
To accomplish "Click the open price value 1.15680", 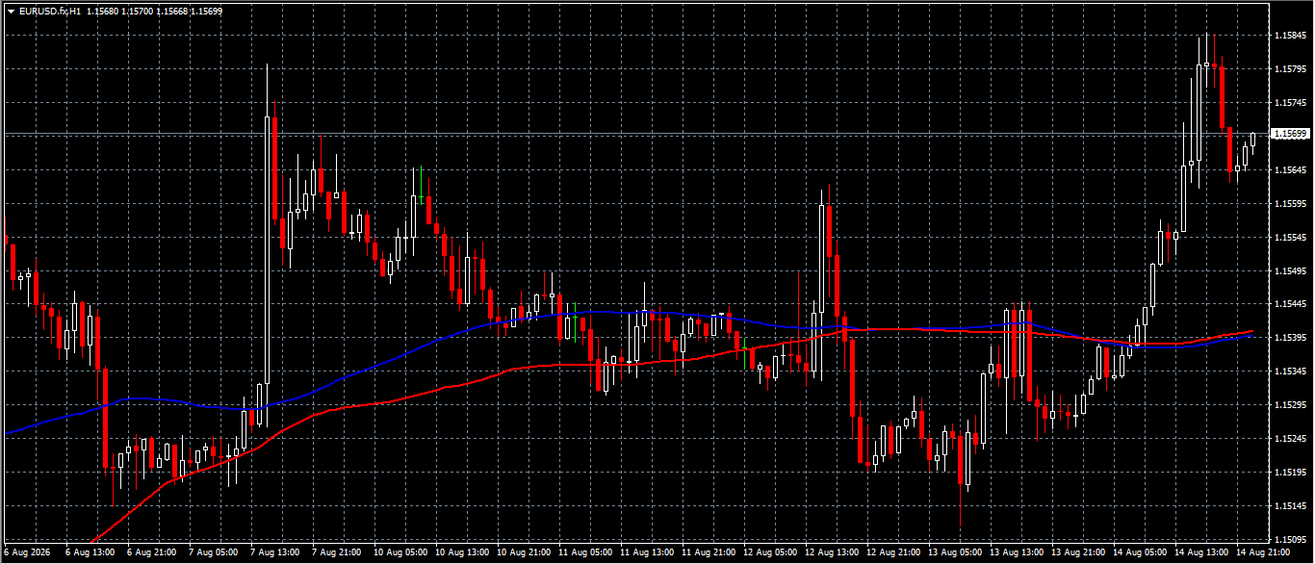I will pyautogui.click(x=101, y=11).
